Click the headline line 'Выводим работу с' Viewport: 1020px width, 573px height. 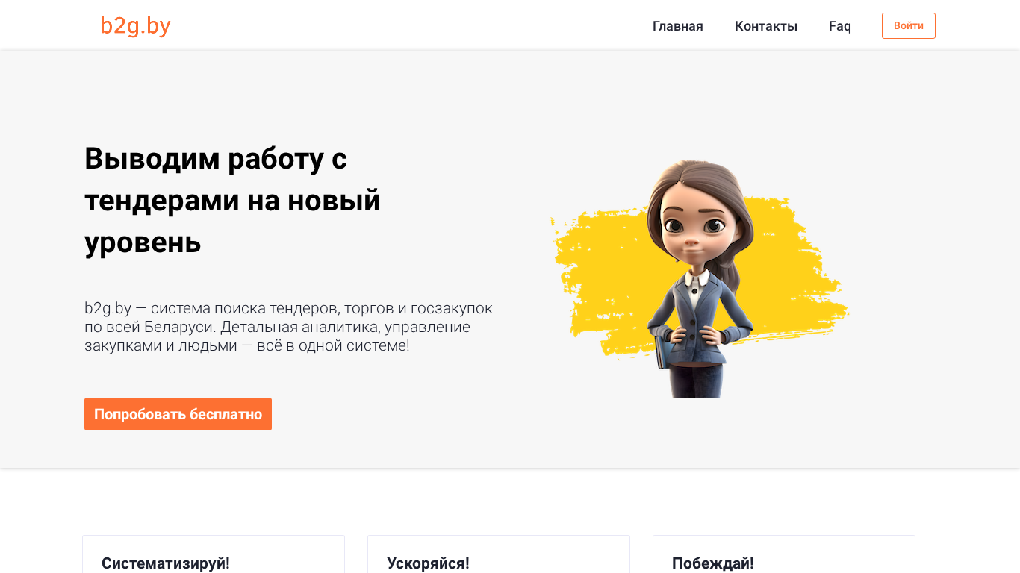click(216, 159)
